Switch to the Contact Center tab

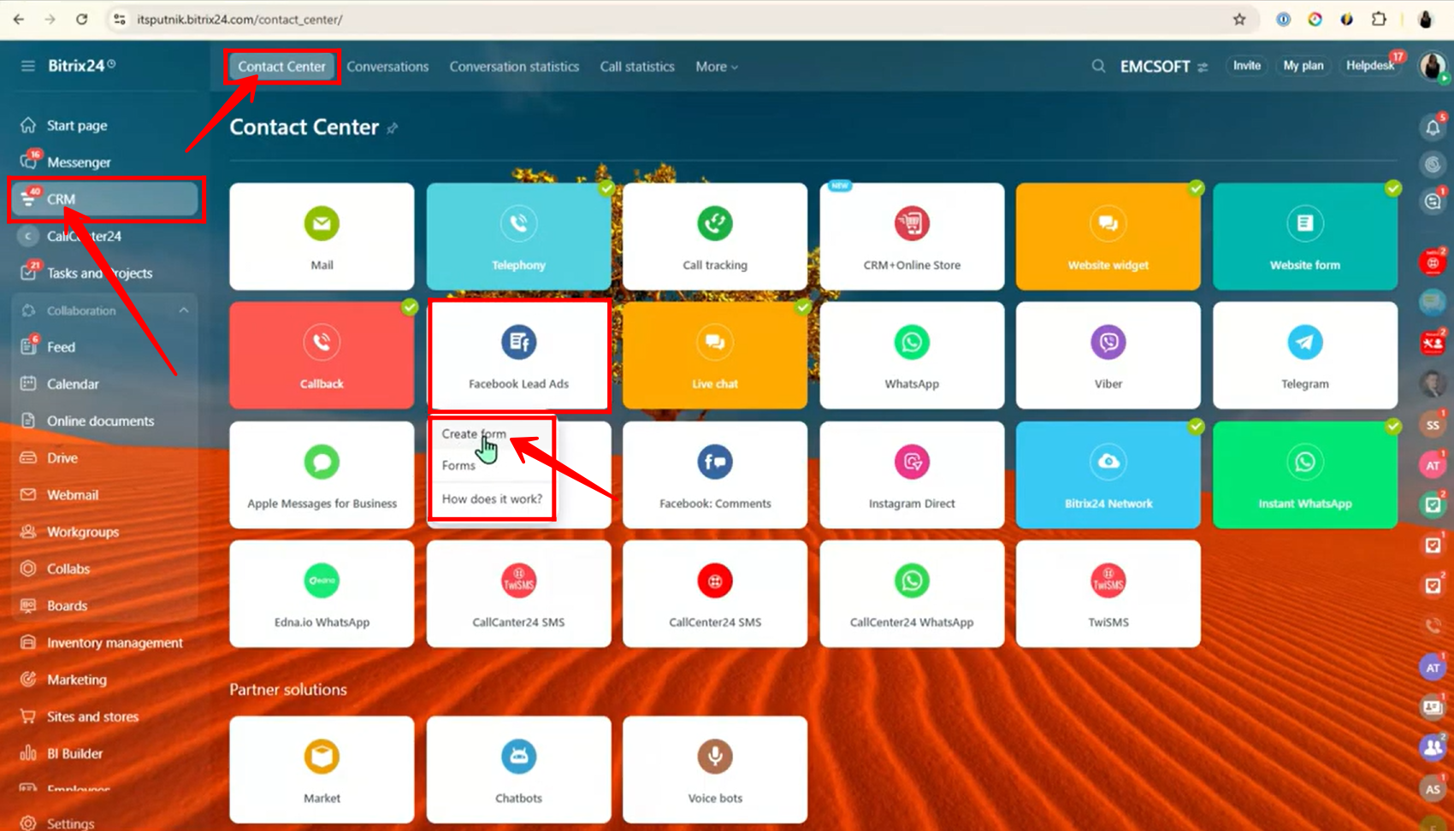pos(281,67)
